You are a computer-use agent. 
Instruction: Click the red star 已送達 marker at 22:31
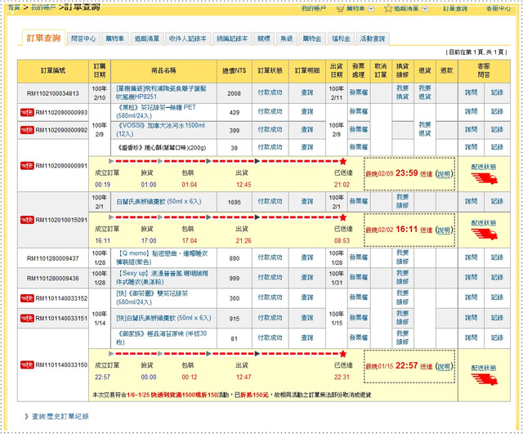coord(342,354)
